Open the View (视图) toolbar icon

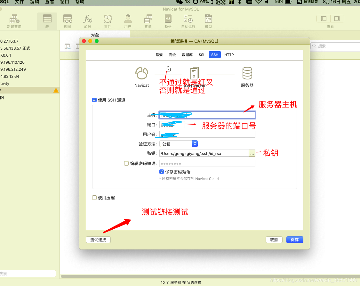pyautogui.click(x=67, y=21)
